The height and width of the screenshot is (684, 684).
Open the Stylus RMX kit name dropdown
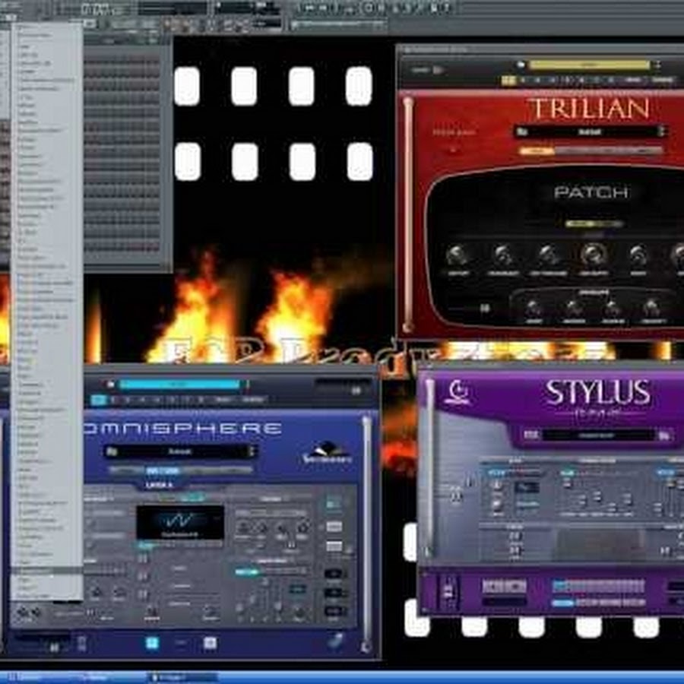click(597, 435)
